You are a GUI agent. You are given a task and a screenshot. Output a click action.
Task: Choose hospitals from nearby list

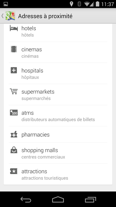[58, 73]
